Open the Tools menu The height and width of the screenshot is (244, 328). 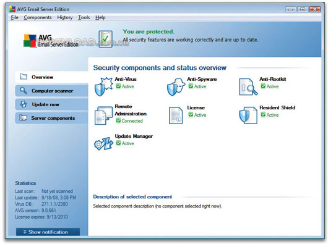tap(84, 17)
